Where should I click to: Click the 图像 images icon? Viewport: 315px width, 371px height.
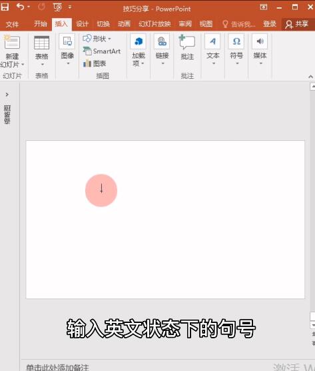coord(67,41)
